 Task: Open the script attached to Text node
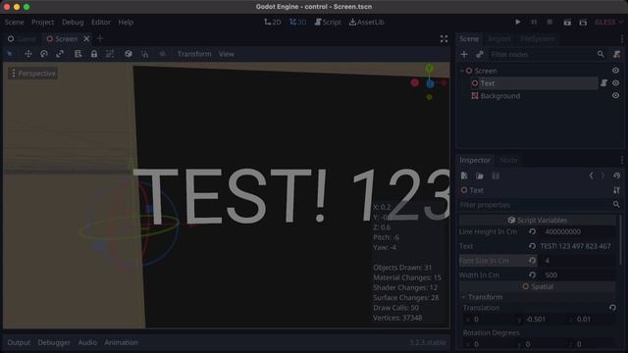coord(603,83)
